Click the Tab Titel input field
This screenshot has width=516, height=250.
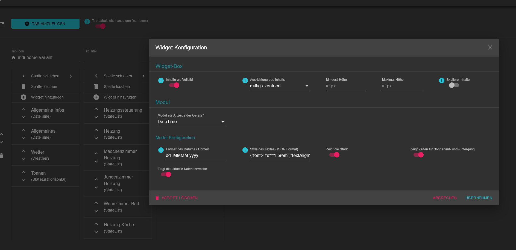[116, 58]
